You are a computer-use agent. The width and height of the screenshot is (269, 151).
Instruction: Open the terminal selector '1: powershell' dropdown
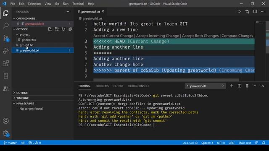pos(205,86)
